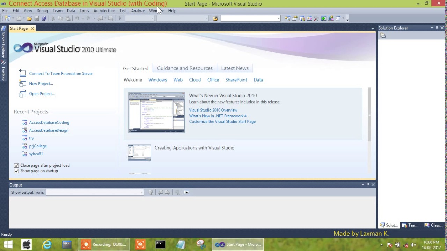Screen dimensions: 447x251
Task: Click Customize the Visual Studio Start Page
Action: 222,122
